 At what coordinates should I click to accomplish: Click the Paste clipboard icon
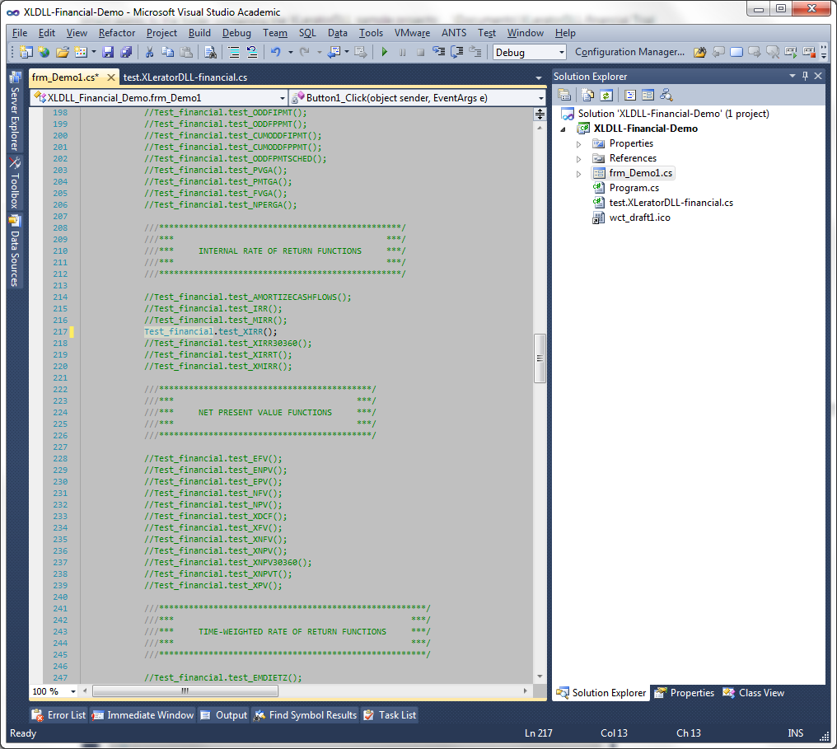click(x=185, y=52)
